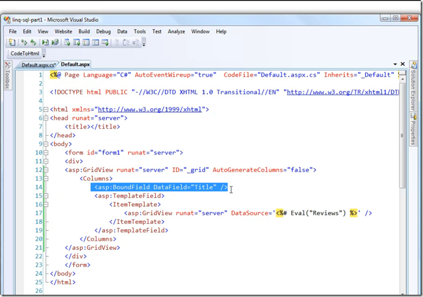Collapse the asp:TemplateField on line 15

(x=46, y=196)
